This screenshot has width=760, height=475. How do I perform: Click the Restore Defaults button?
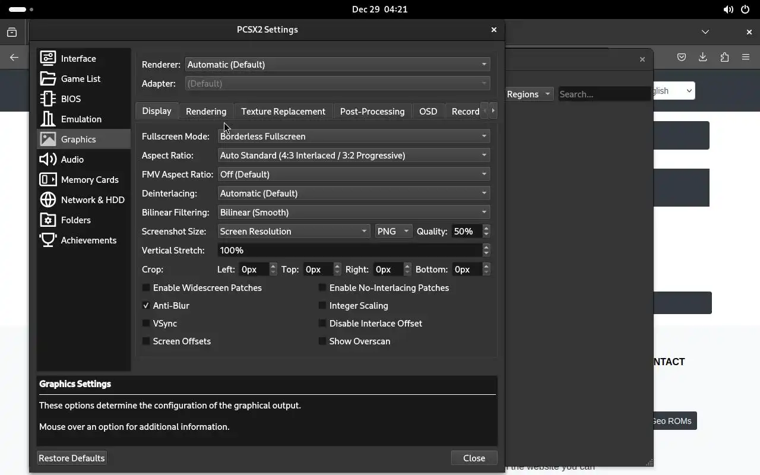point(72,458)
